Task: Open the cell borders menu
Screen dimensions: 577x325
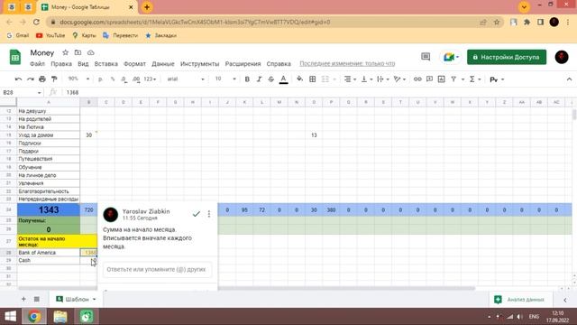Action: click(313, 79)
